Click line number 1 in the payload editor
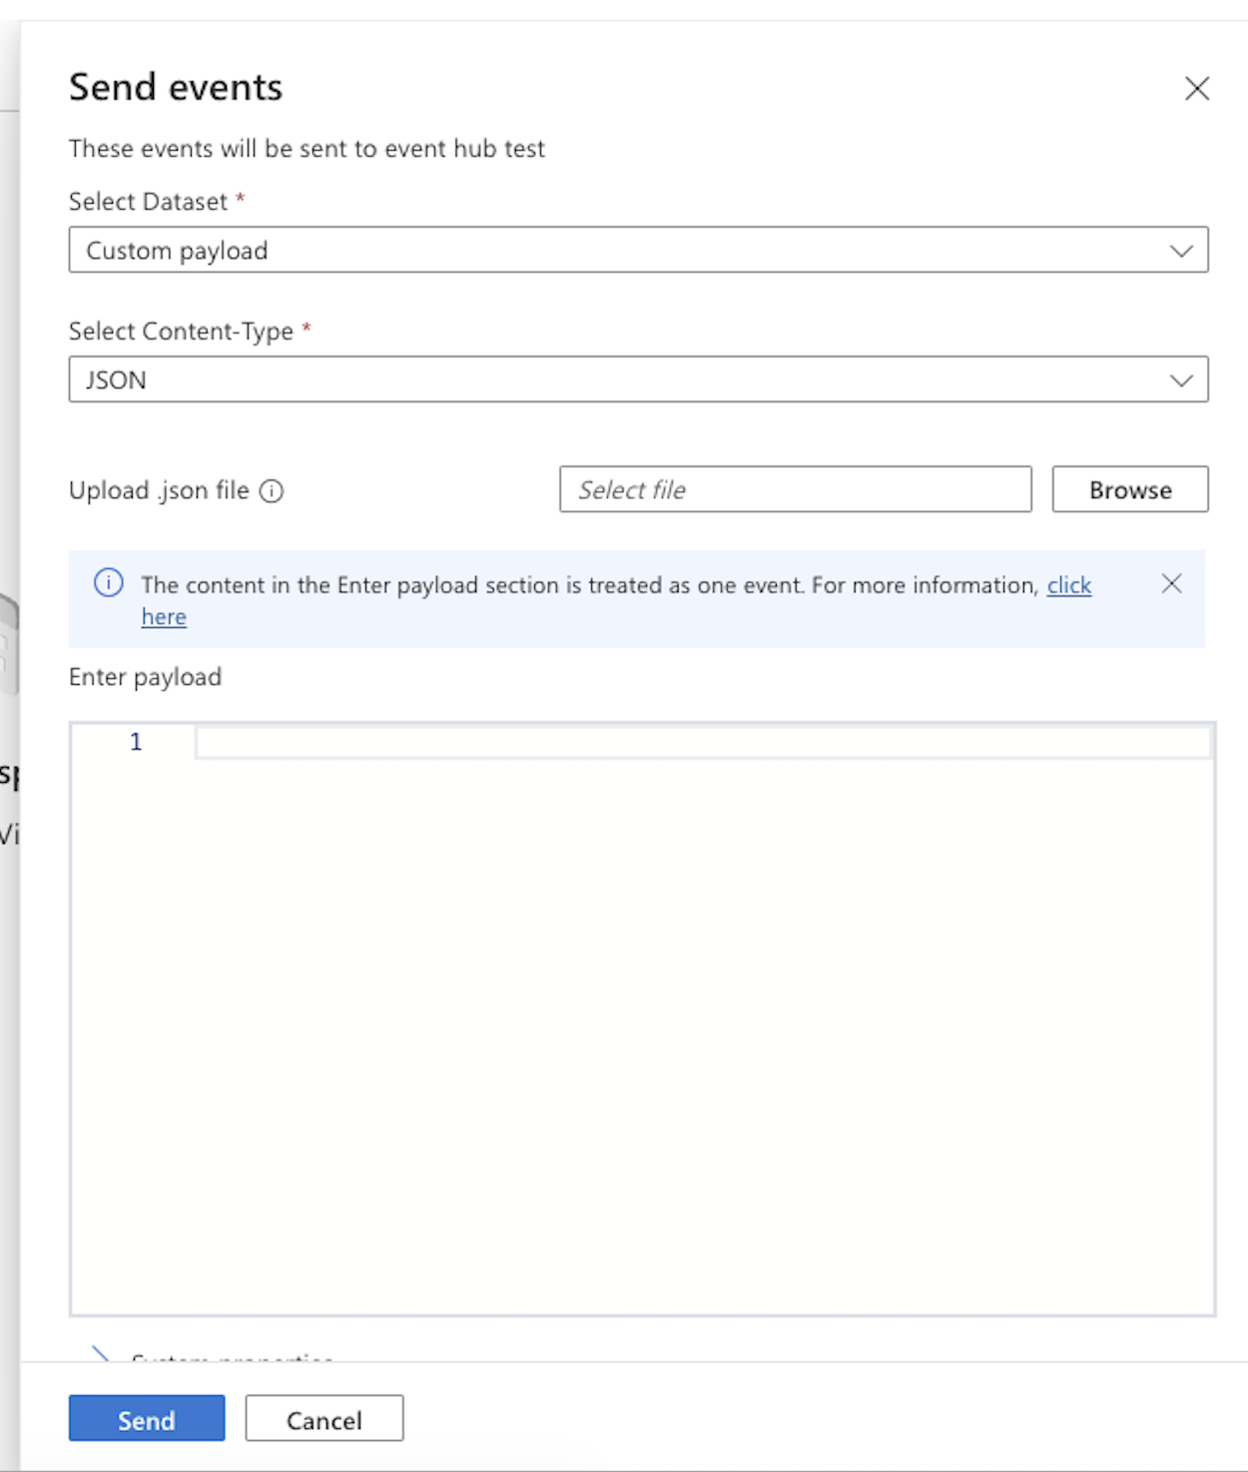This screenshot has height=1472, width=1248. click(x=136, y=741)
